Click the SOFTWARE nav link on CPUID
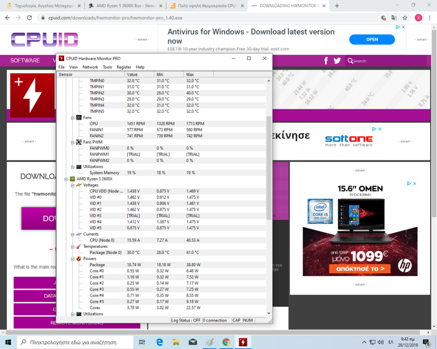437x349 pixels. [25, 61]
